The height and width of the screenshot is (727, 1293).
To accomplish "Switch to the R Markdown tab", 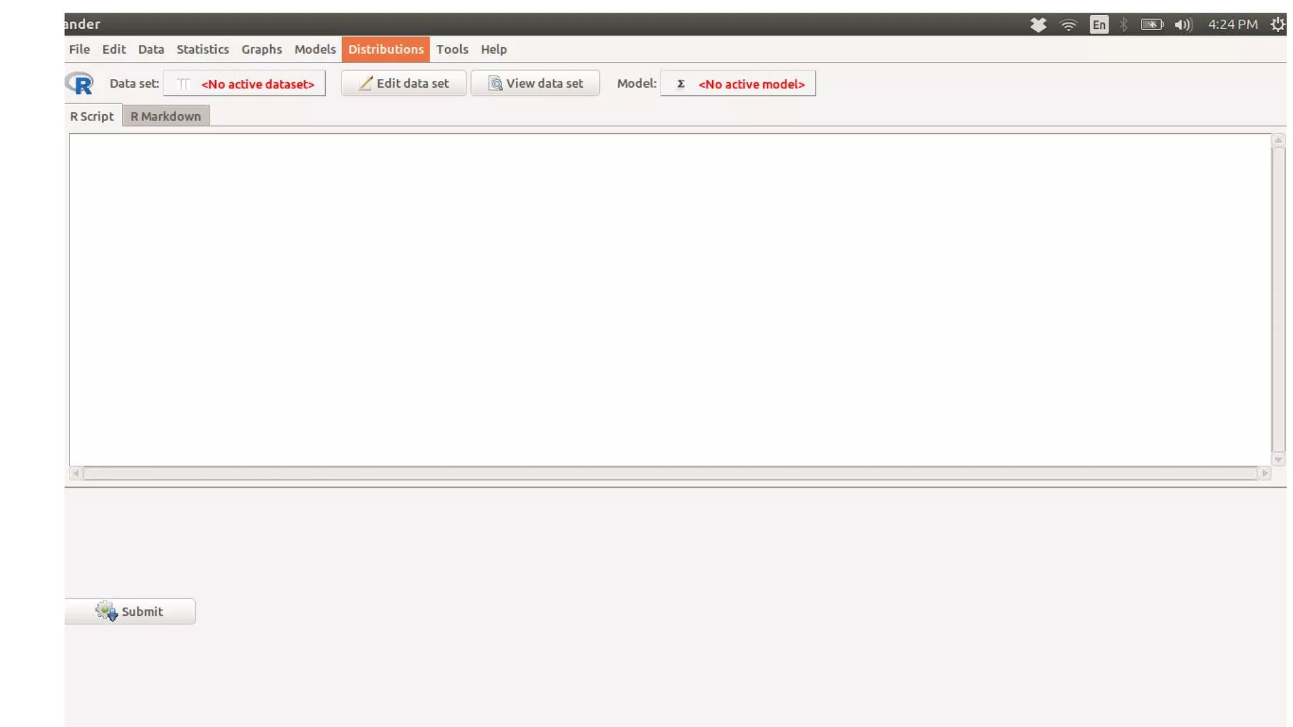I will point(165,116).
